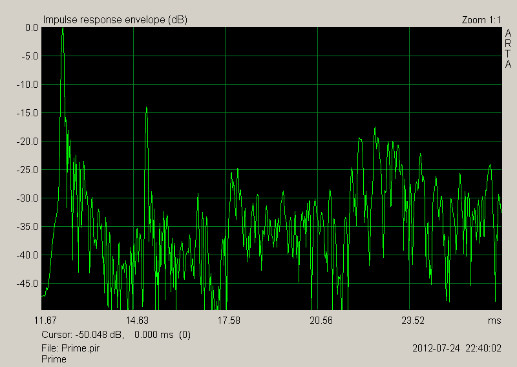
Task: Click the 2012-07-24 22:40:02 timestamp
Action: pyautogui.click(x=457, y=348)
